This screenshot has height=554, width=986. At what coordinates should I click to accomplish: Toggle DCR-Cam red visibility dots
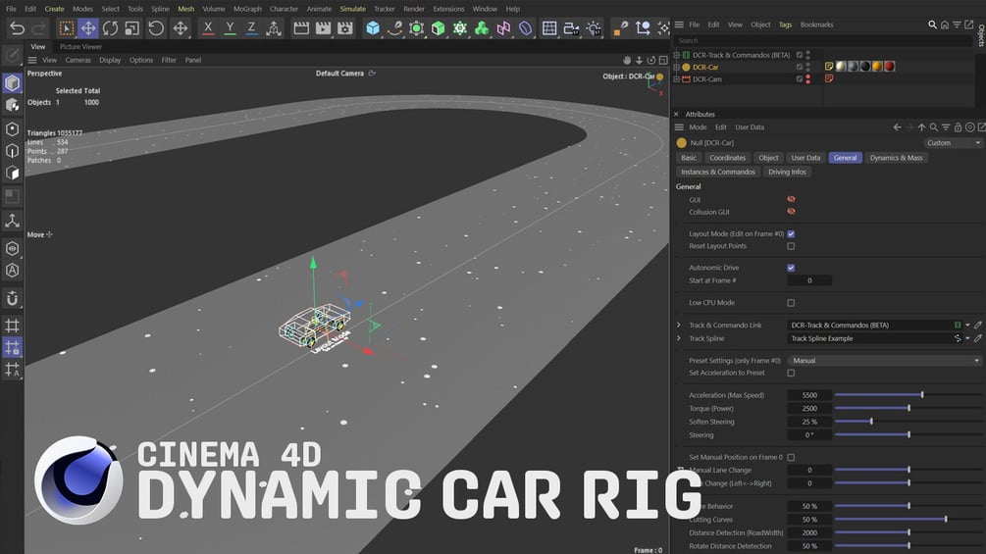pyautogui.click(x=808, y=79)
